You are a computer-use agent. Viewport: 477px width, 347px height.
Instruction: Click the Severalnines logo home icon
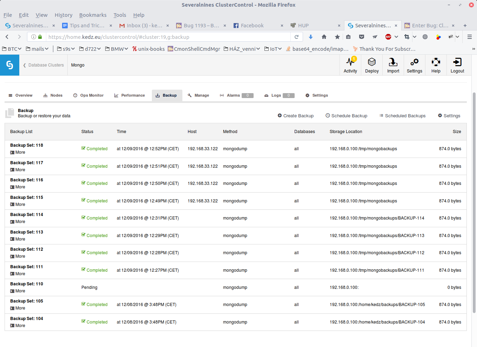point(9,65)
